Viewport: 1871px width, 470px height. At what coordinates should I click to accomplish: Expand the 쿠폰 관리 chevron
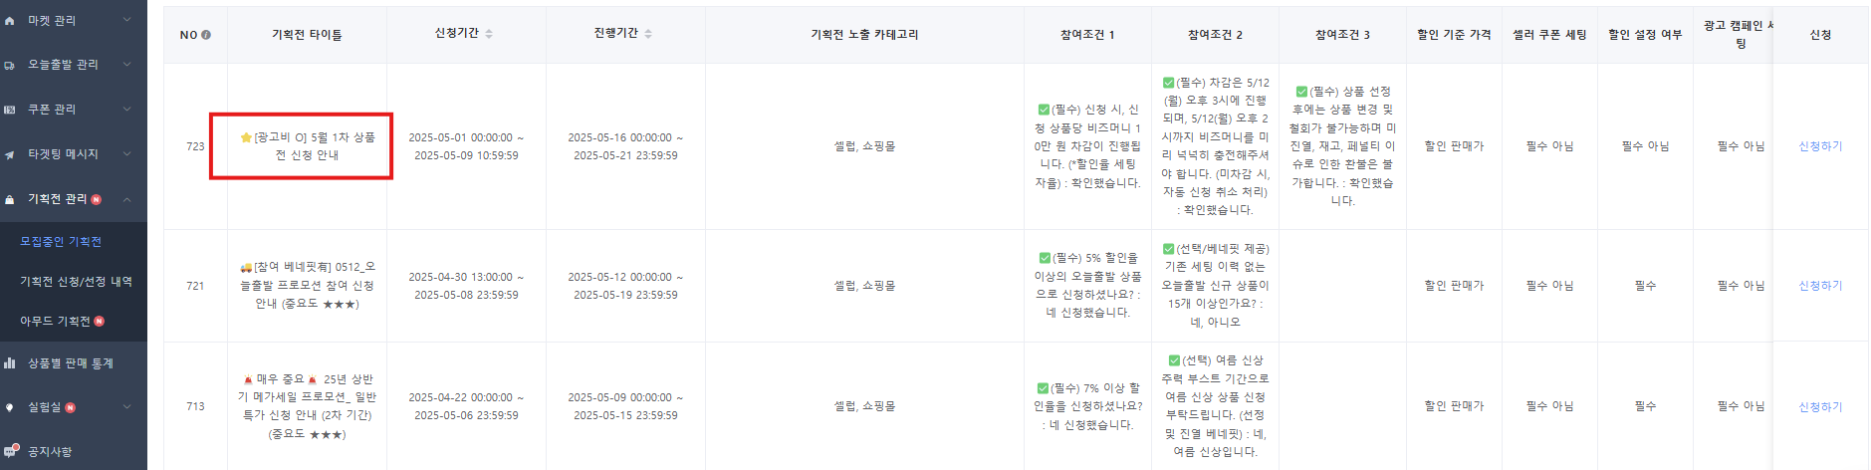tap(127, 110)
